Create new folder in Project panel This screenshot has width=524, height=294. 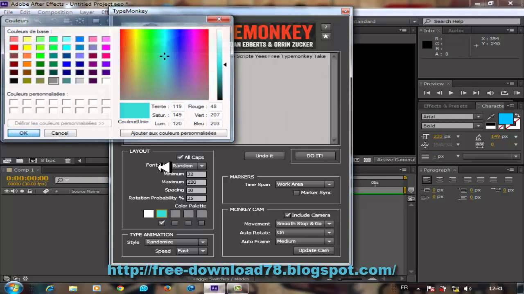point(20,161)
